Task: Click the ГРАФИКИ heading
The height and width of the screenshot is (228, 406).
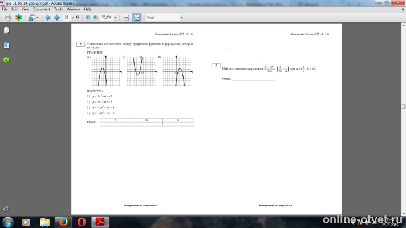Action: 95,52
